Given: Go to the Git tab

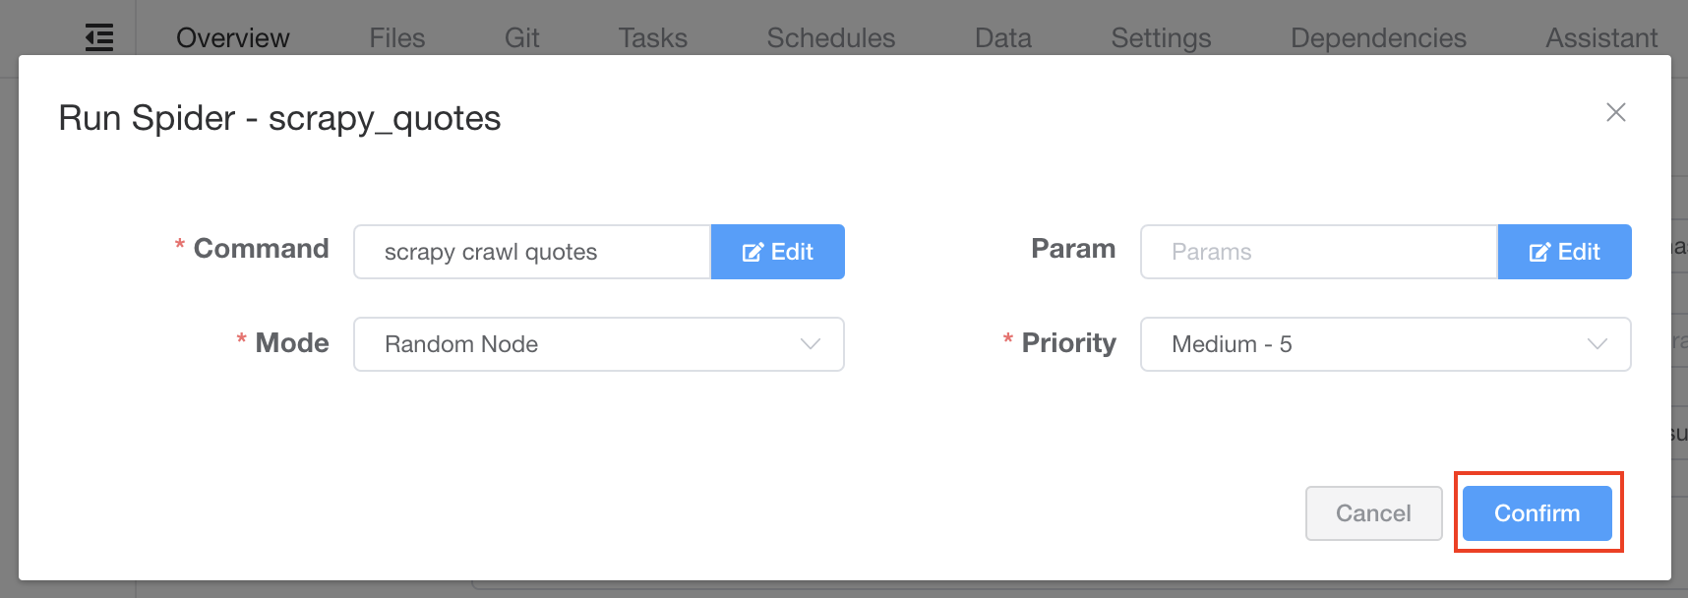Looking at the screenshot, I should pyautogui.click(x=521, y=37).
